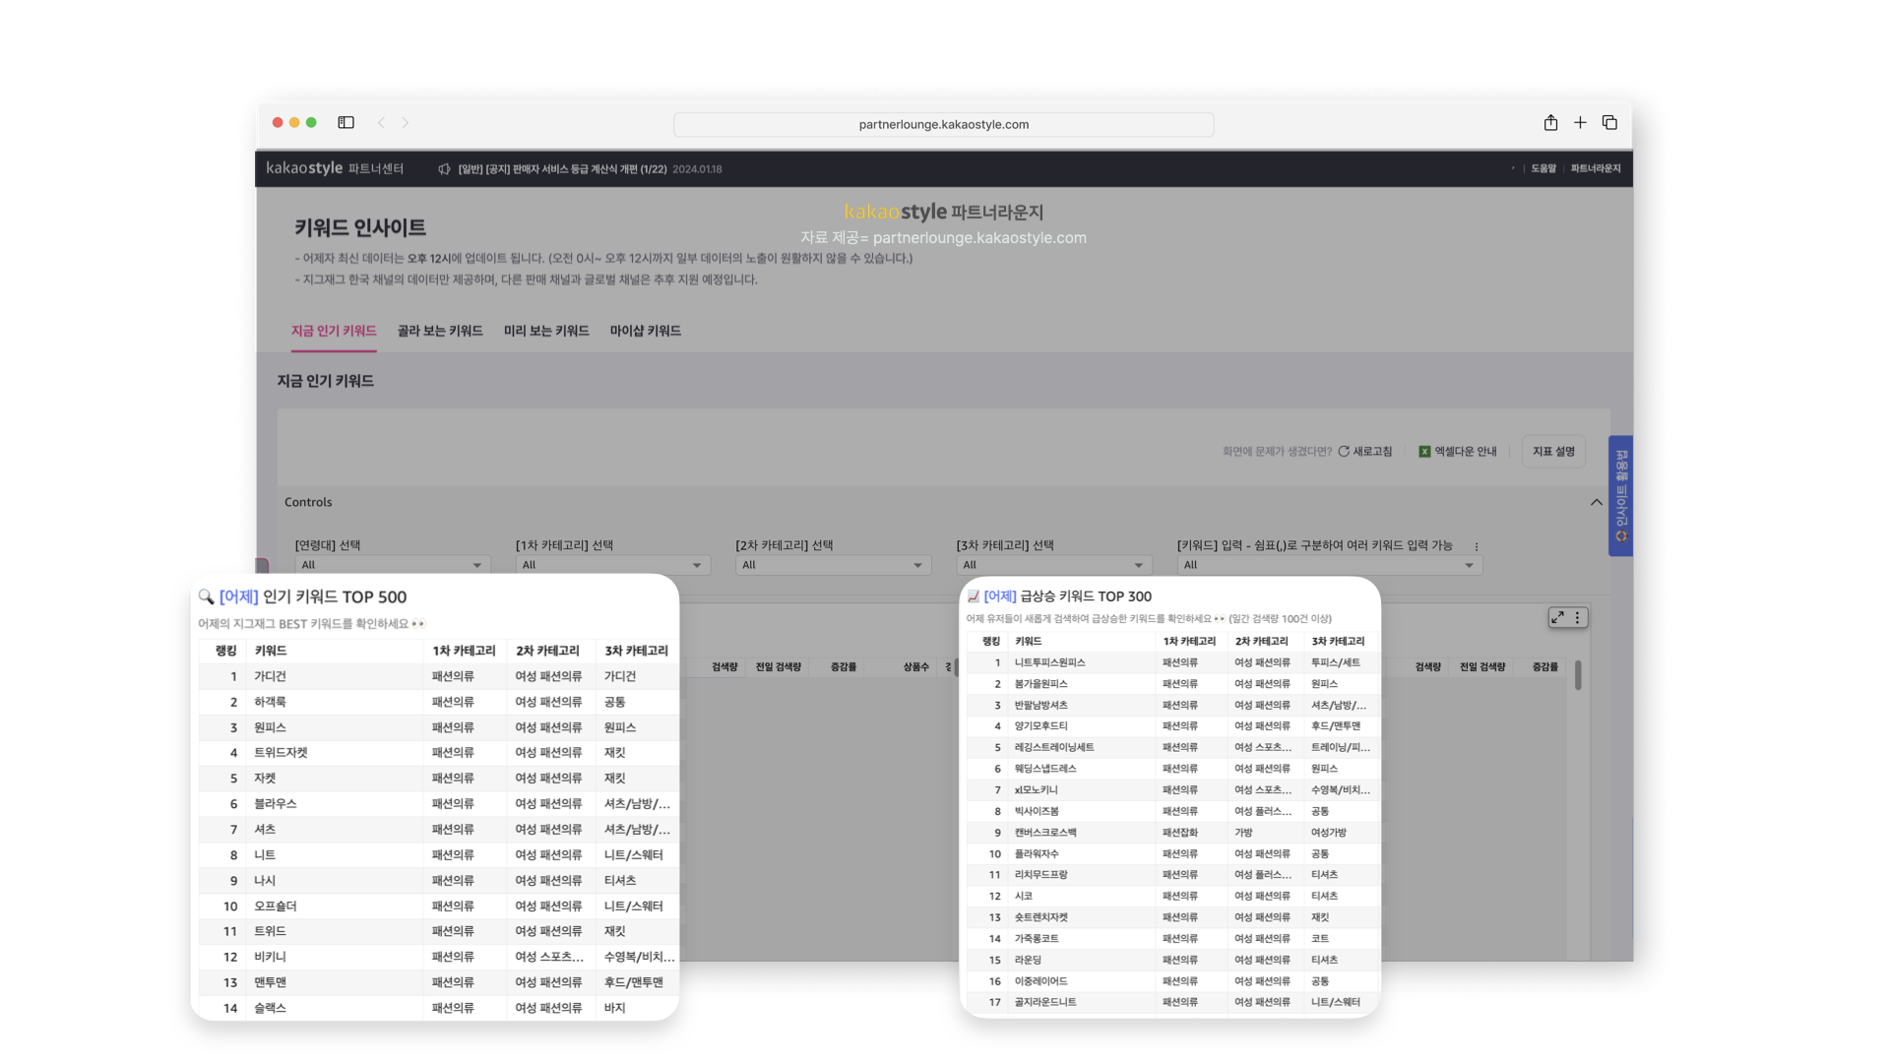Switch to the 마이샵 키워드 tab
Viewport: 1890px width, 1063px height.
point(646,332)
